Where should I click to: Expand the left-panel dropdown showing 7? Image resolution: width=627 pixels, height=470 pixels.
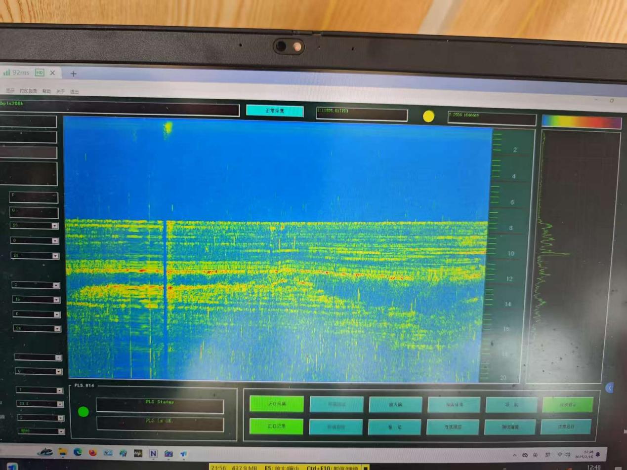[59, 391]
